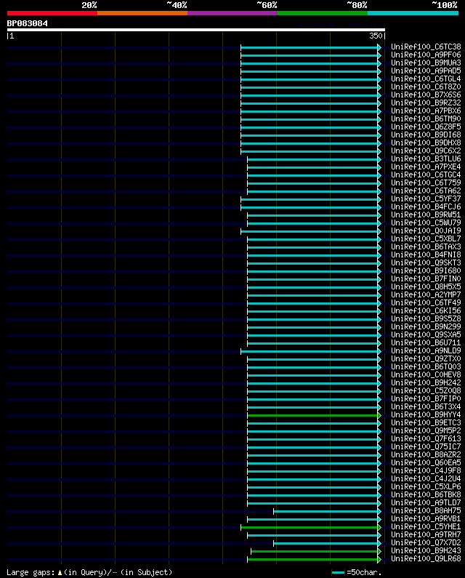This screenshot has height=578, width=465.
Task: Select hit label UniRef100_A9TLD7
Action: pos(426,502)
